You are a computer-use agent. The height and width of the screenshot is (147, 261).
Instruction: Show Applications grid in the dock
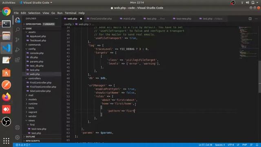pyautogui.click(x=7, y=141)
